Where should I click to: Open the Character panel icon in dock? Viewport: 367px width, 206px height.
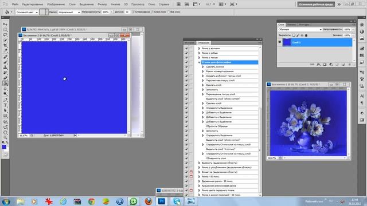pyautogui.click(x=362, y=96)
